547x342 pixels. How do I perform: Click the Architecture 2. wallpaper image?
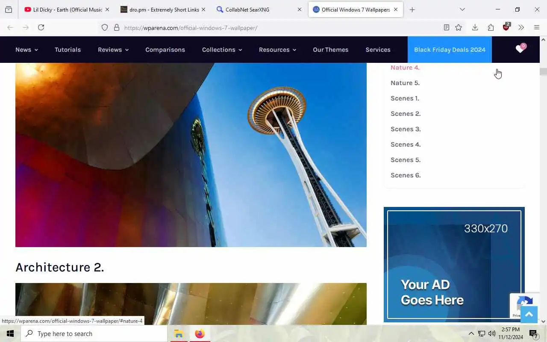191,304
